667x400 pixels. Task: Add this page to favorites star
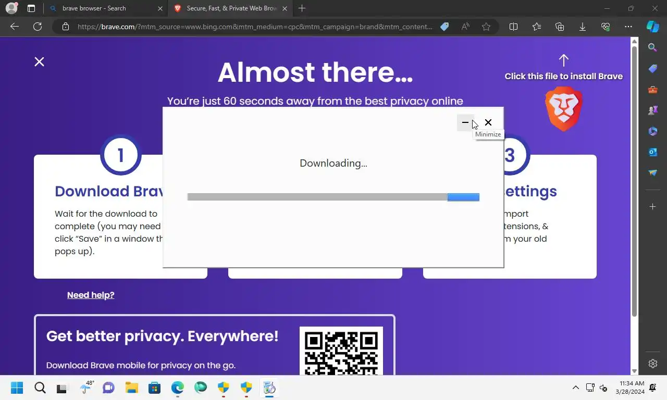tap(486, 27)
